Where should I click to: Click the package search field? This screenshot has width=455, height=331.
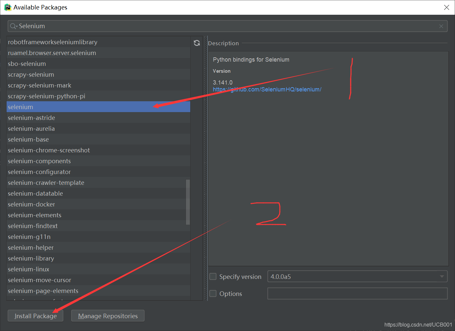click(x=228, y=26)
